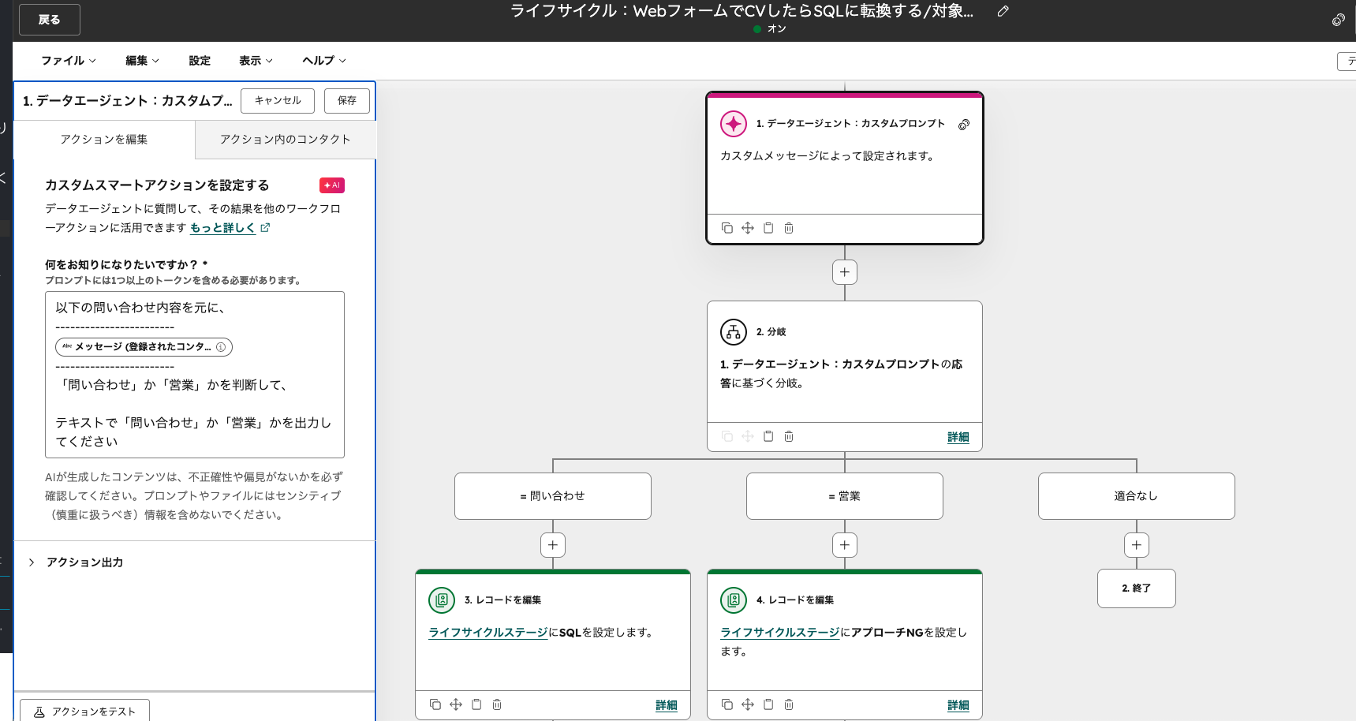1356x721 pixels.
Task: Duplicate step 3 edit record action
Action: [435, 704]
